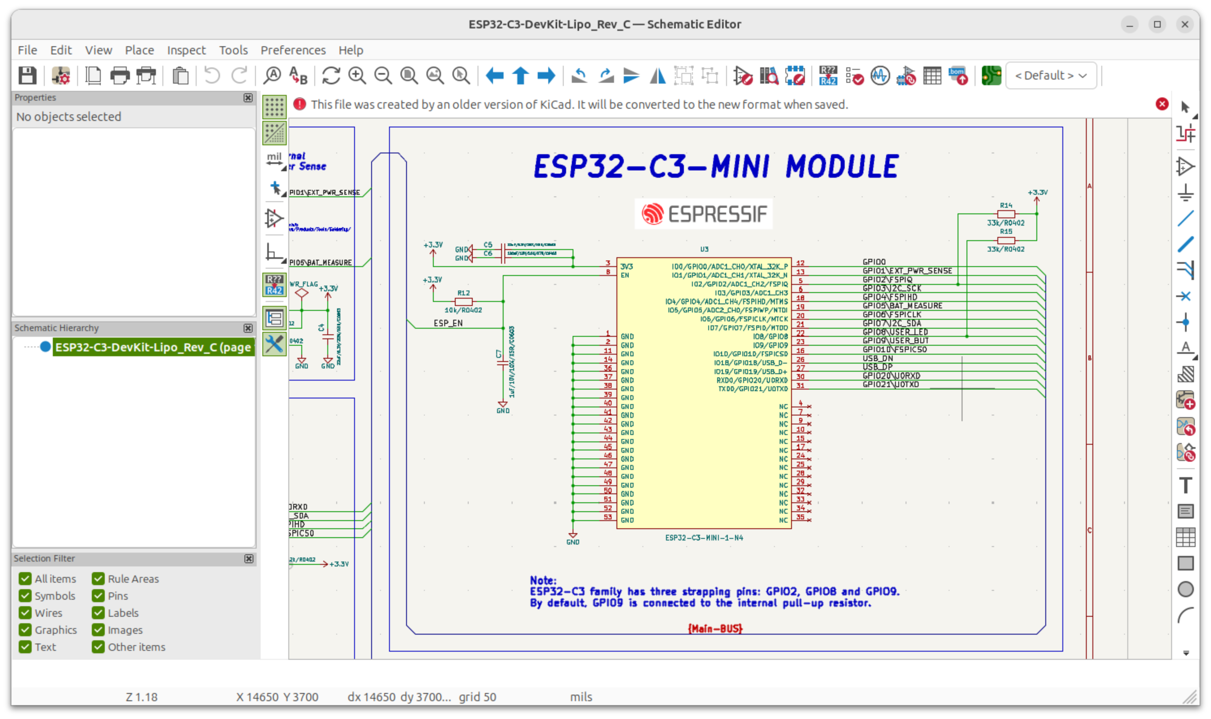Click the Mirror horizontally icon
This screenshot has width=1211, height=719.
tap(657, 76)
